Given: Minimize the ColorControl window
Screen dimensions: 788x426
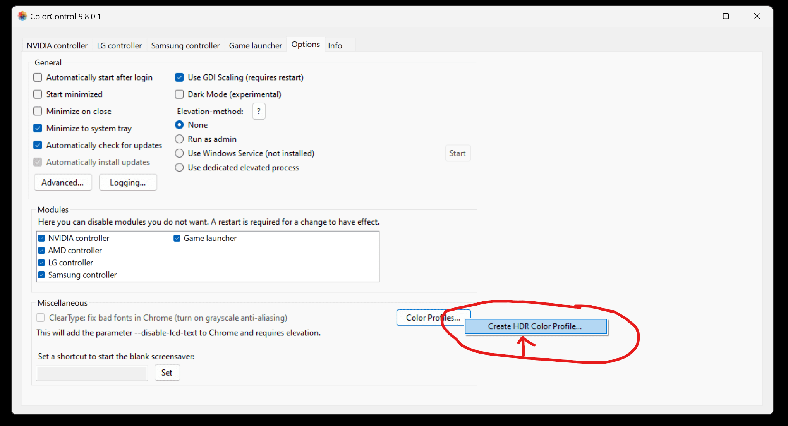Looking at the screenshot, I should [x=695, y=16].
